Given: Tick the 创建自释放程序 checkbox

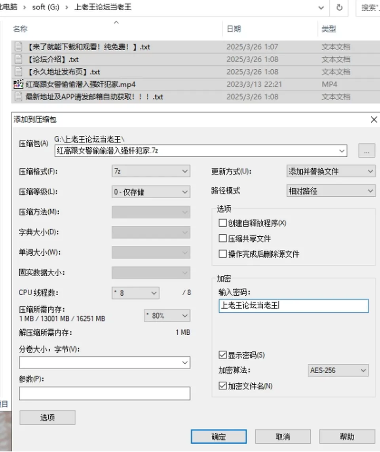Looking at the screenshot, I should point(222,223).
